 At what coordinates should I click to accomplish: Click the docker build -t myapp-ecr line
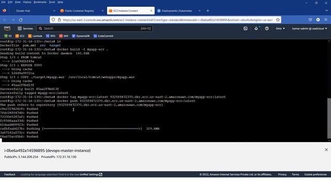pyautogui.click(x=54, y=50)
